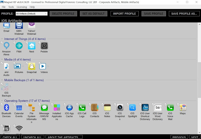Select the iOS Snapshots camera icon
This screenshot has width=201, height=139.
click(120, 107)
